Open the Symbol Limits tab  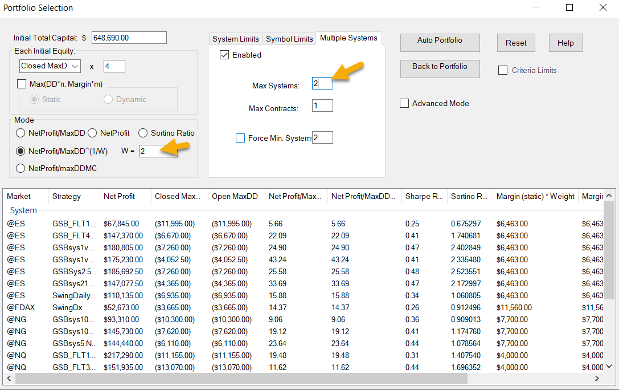(289, 39)
